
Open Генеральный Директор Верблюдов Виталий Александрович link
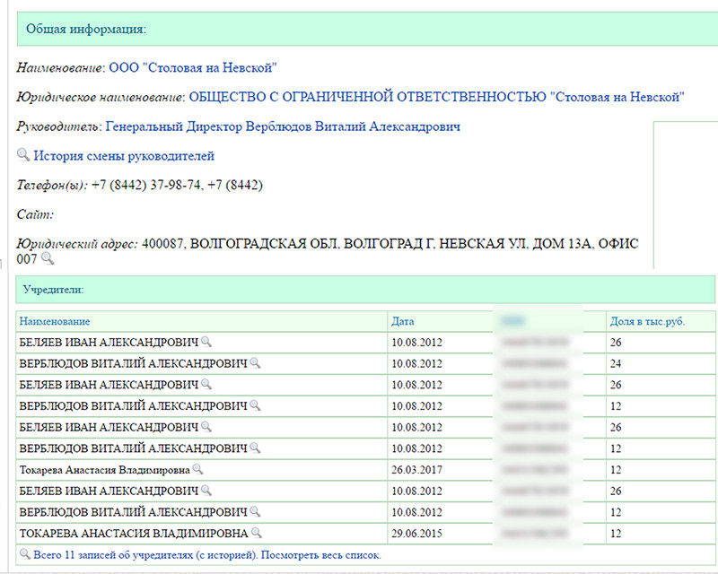tap(283, 126)
